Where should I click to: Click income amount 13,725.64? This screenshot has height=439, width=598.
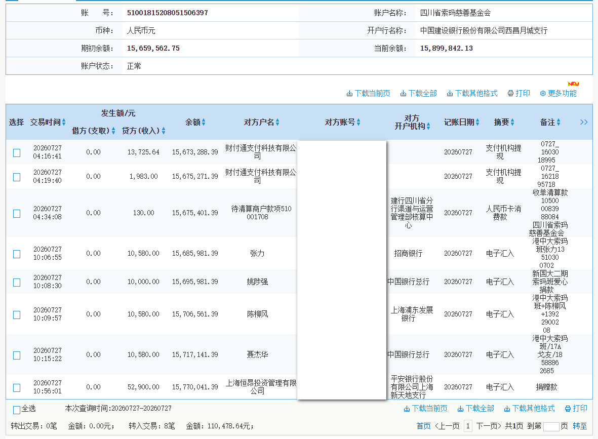[x=143, y=152]
